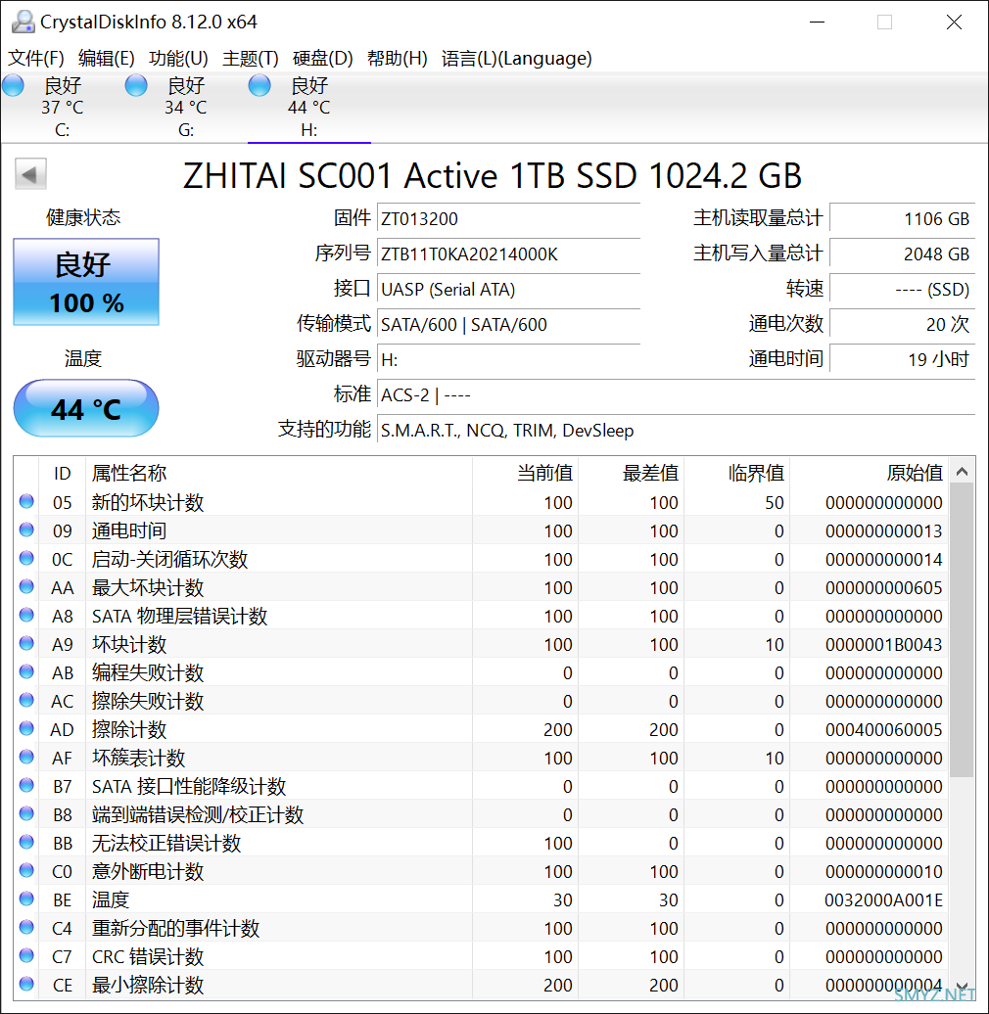The width and height of the screenshot is (989, 1014).
Task: Click the 44 °C temperature button
Action: (x=86, y=409)
